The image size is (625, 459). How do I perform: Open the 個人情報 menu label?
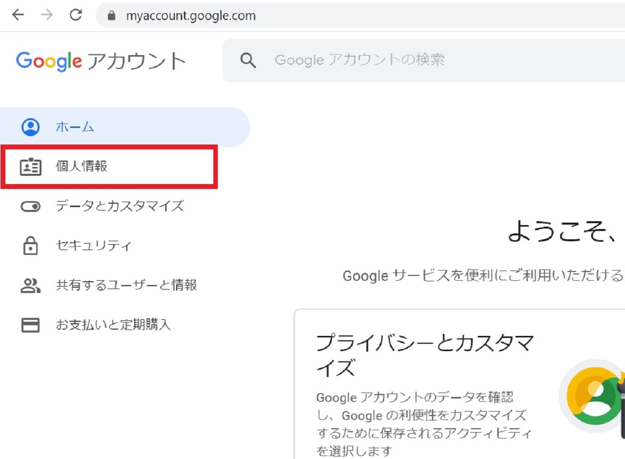tap(82, 167)
